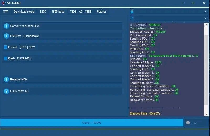Screen dimensions: 210x136
Task: Expand the device selection dropdown arrow
Action: coord(206,12)
